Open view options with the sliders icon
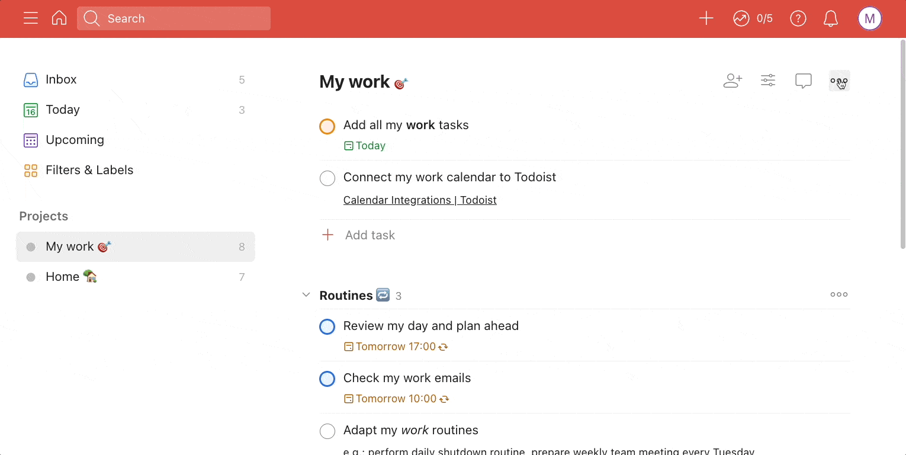Image resolution: width=906 pixels, height=455 pixels. click(x=768, y=80)
